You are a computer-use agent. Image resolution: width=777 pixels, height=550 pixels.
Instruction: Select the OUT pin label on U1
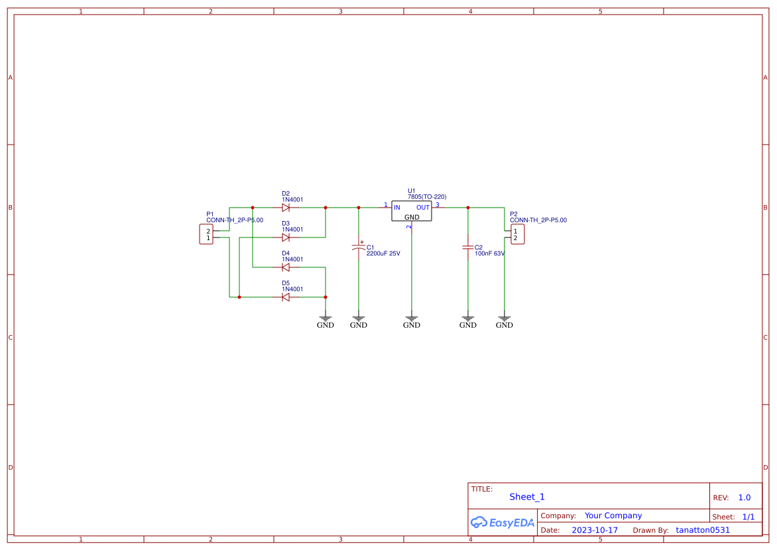422,207
